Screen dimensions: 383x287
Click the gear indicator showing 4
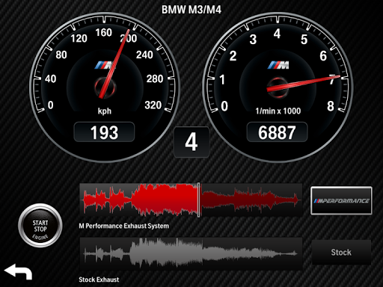coord(191,142)
